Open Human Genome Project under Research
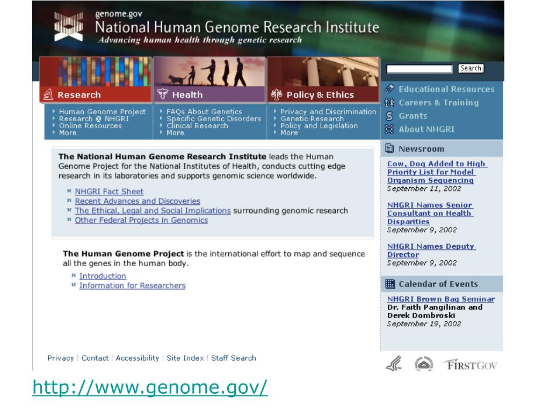The width and height of the screenshot is (550, 412). point(102,112)
